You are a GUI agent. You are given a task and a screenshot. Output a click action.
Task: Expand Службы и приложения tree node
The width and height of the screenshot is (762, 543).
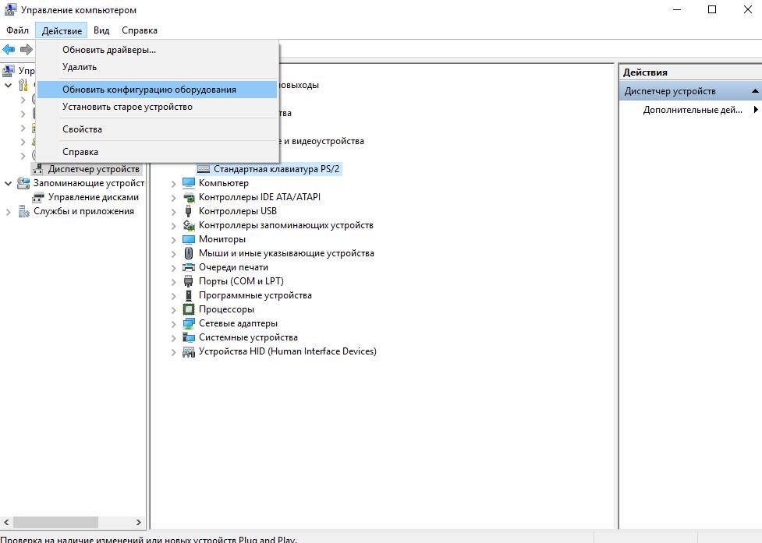pos(9,212)
